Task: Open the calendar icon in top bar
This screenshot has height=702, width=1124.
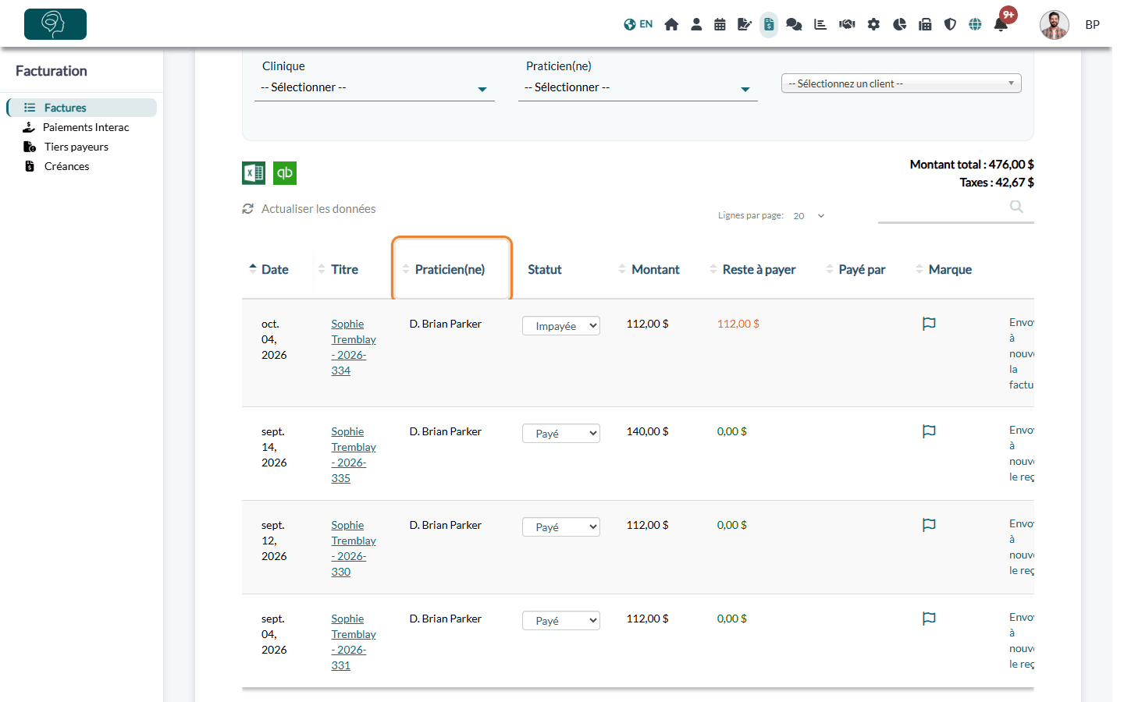Action: tap(720, 24)
